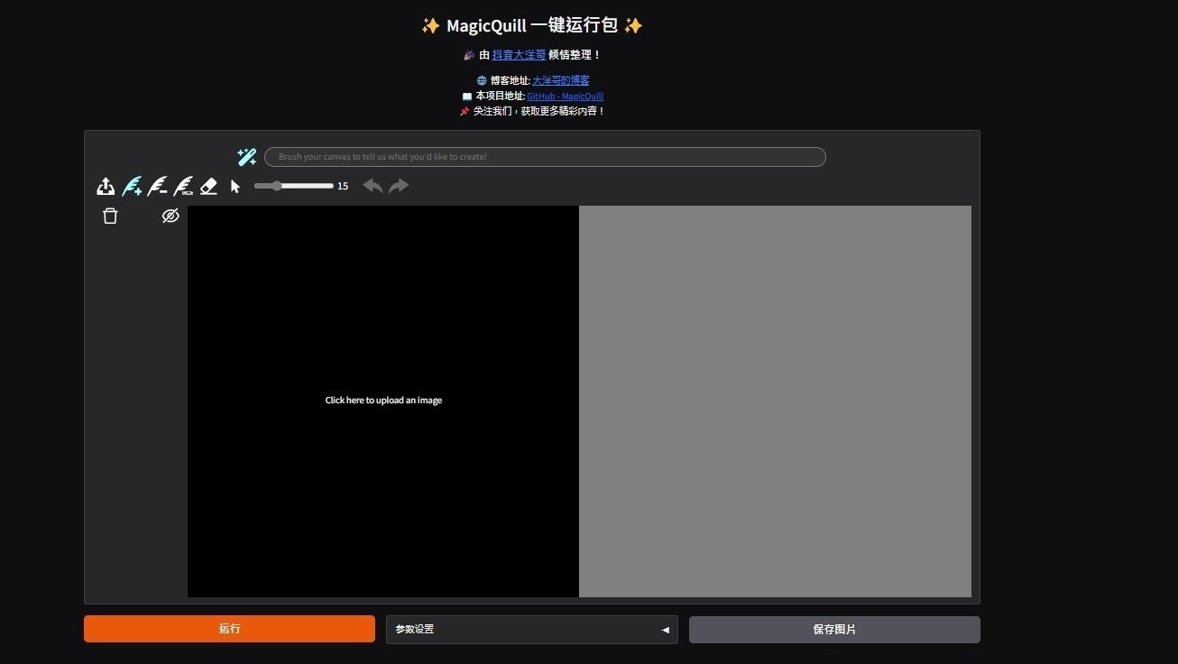Click the black canvas upload area
Image resolution: width=1178 pixels, height=664 pixels.
(x=383, y=401)
